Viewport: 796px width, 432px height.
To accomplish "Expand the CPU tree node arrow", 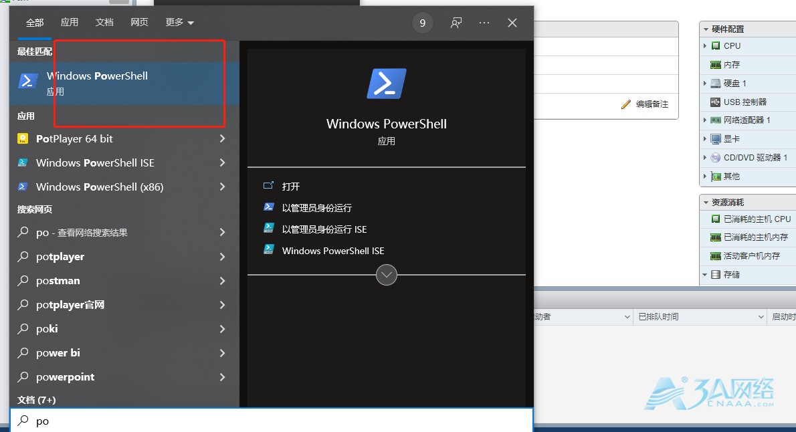I will click(704, 45).
